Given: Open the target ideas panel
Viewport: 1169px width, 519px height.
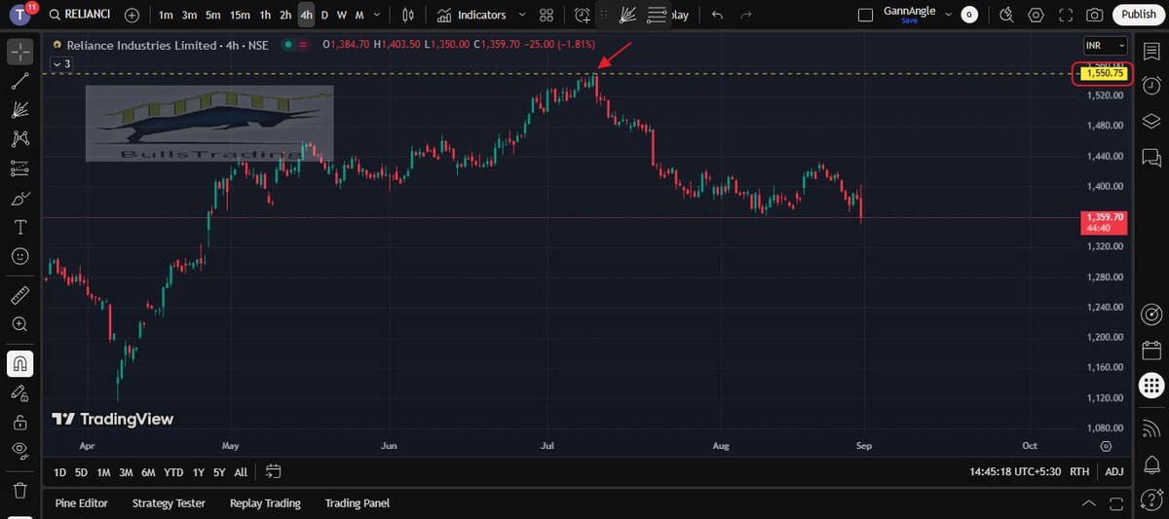Looking at the screenshot, I should (1151, 314).
